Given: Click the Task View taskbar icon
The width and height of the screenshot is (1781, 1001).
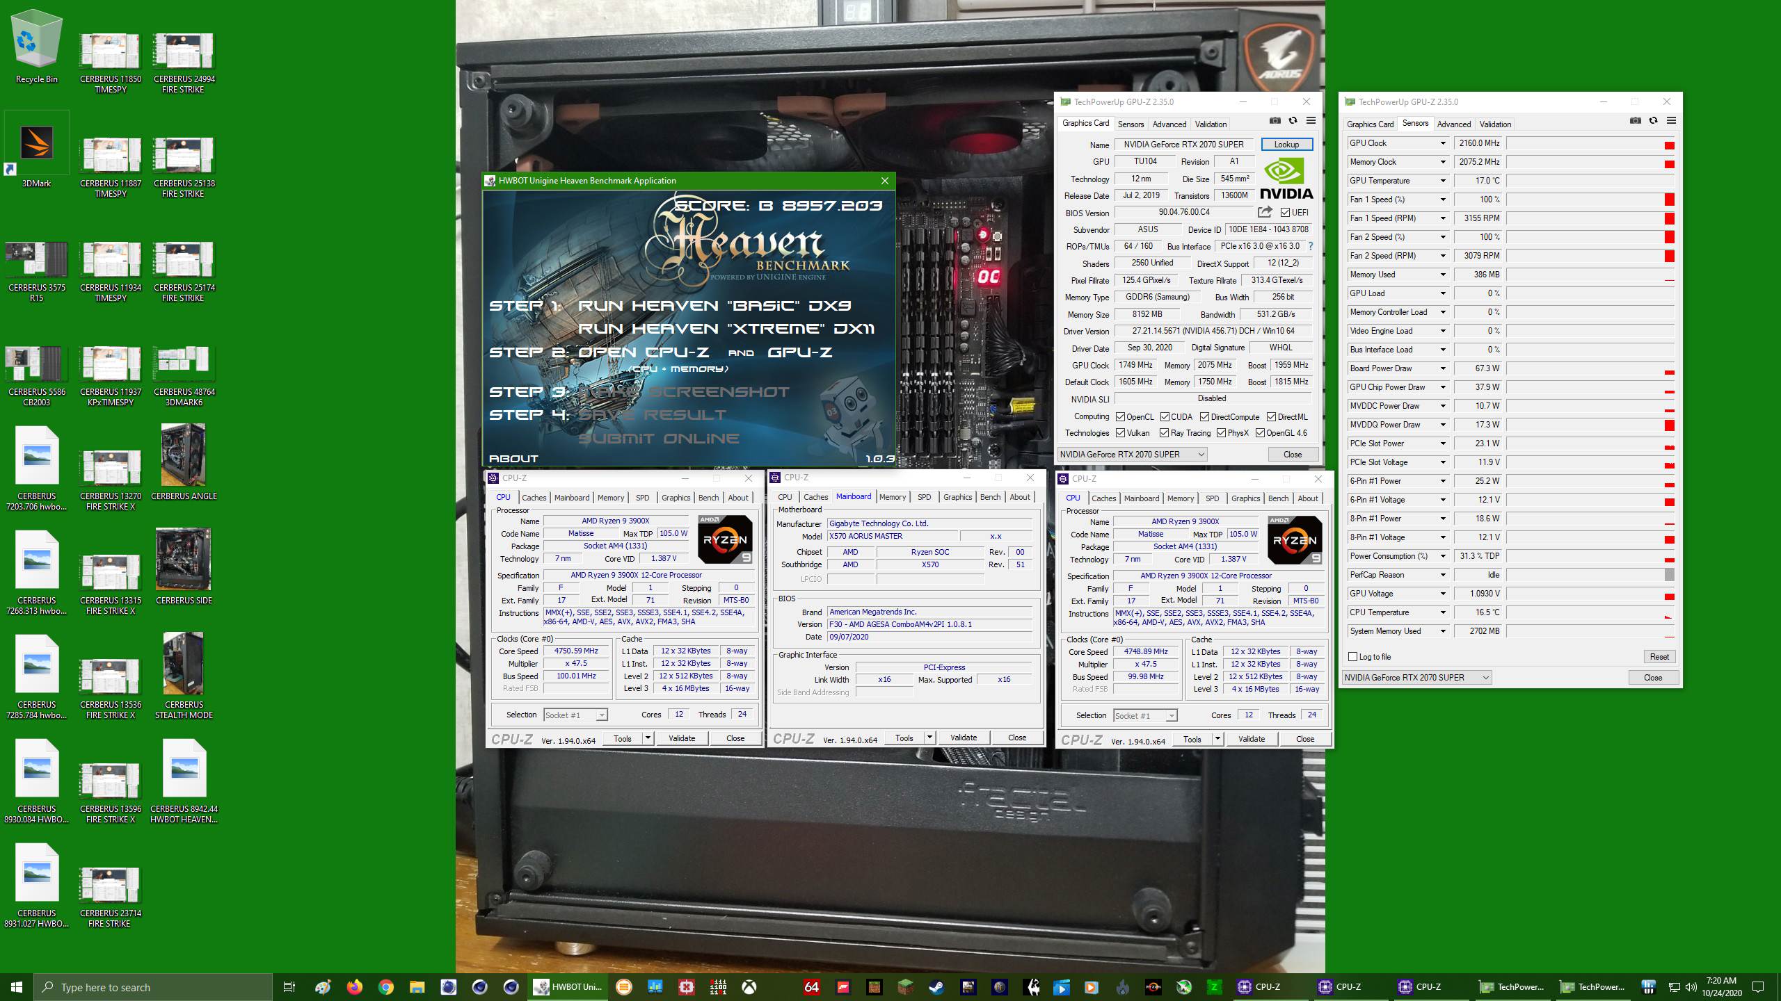Looking at the screenshot, I should (x=289, y=987).
